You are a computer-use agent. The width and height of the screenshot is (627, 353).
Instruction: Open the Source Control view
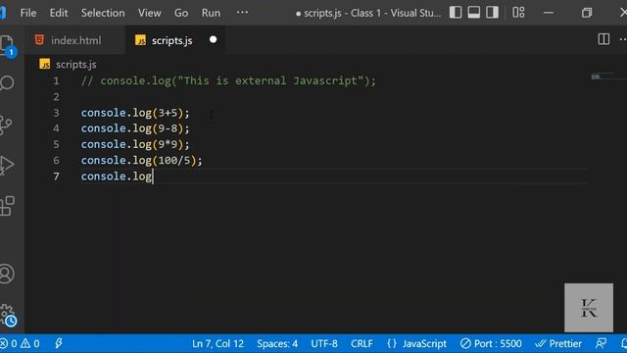tap(6, 125)
